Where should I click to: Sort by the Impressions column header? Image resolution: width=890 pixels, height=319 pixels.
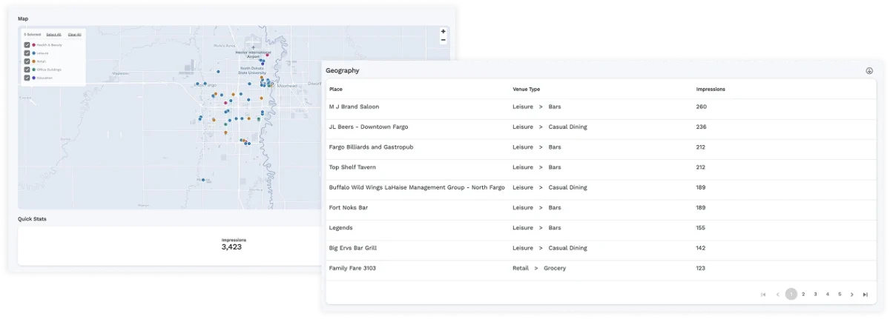click(x=710, y=90)
